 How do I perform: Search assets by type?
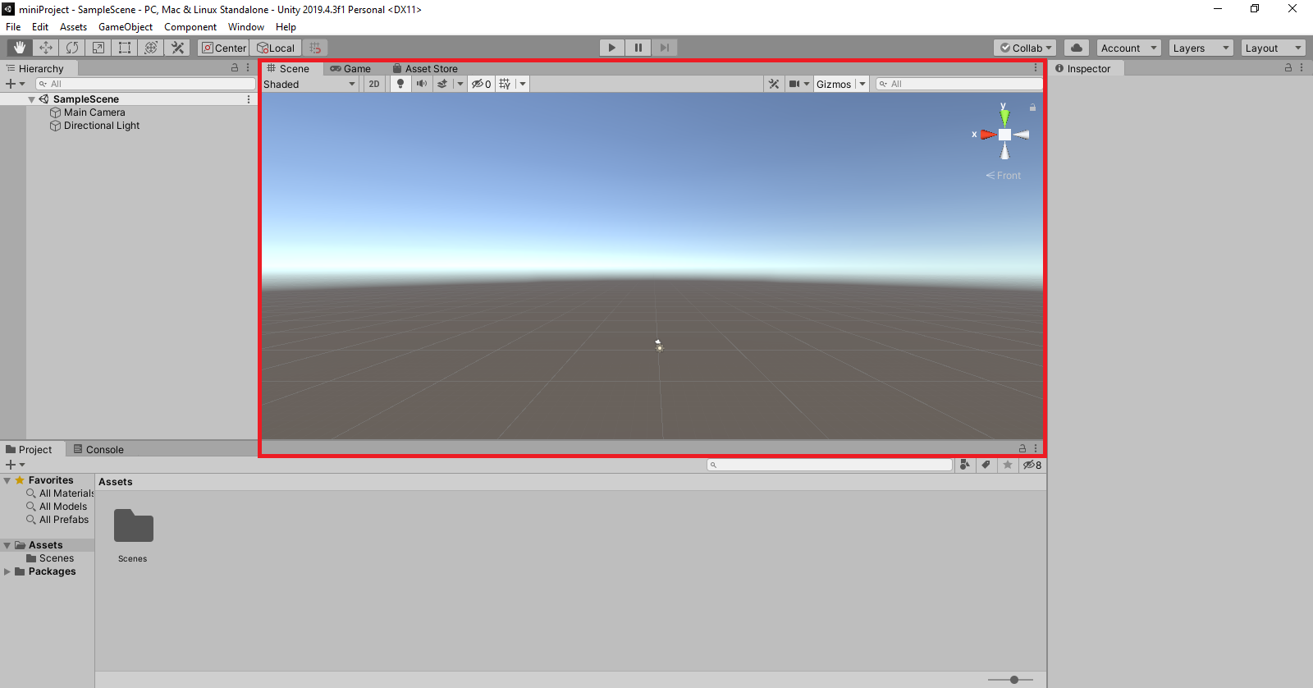965,465
